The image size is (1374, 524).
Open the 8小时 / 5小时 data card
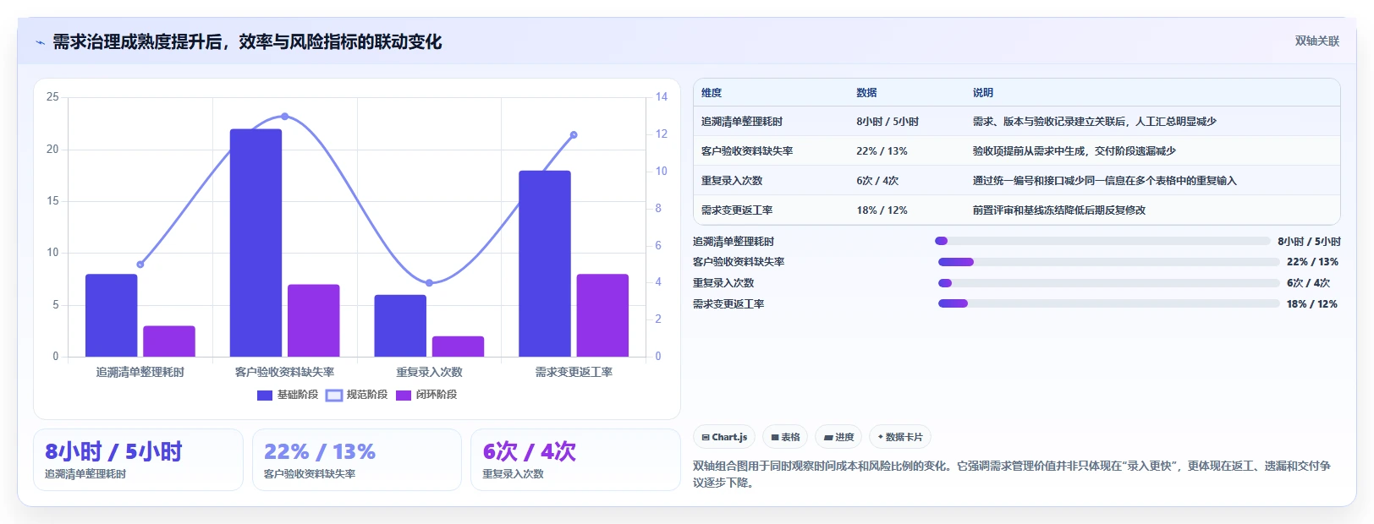click(138, 460)
